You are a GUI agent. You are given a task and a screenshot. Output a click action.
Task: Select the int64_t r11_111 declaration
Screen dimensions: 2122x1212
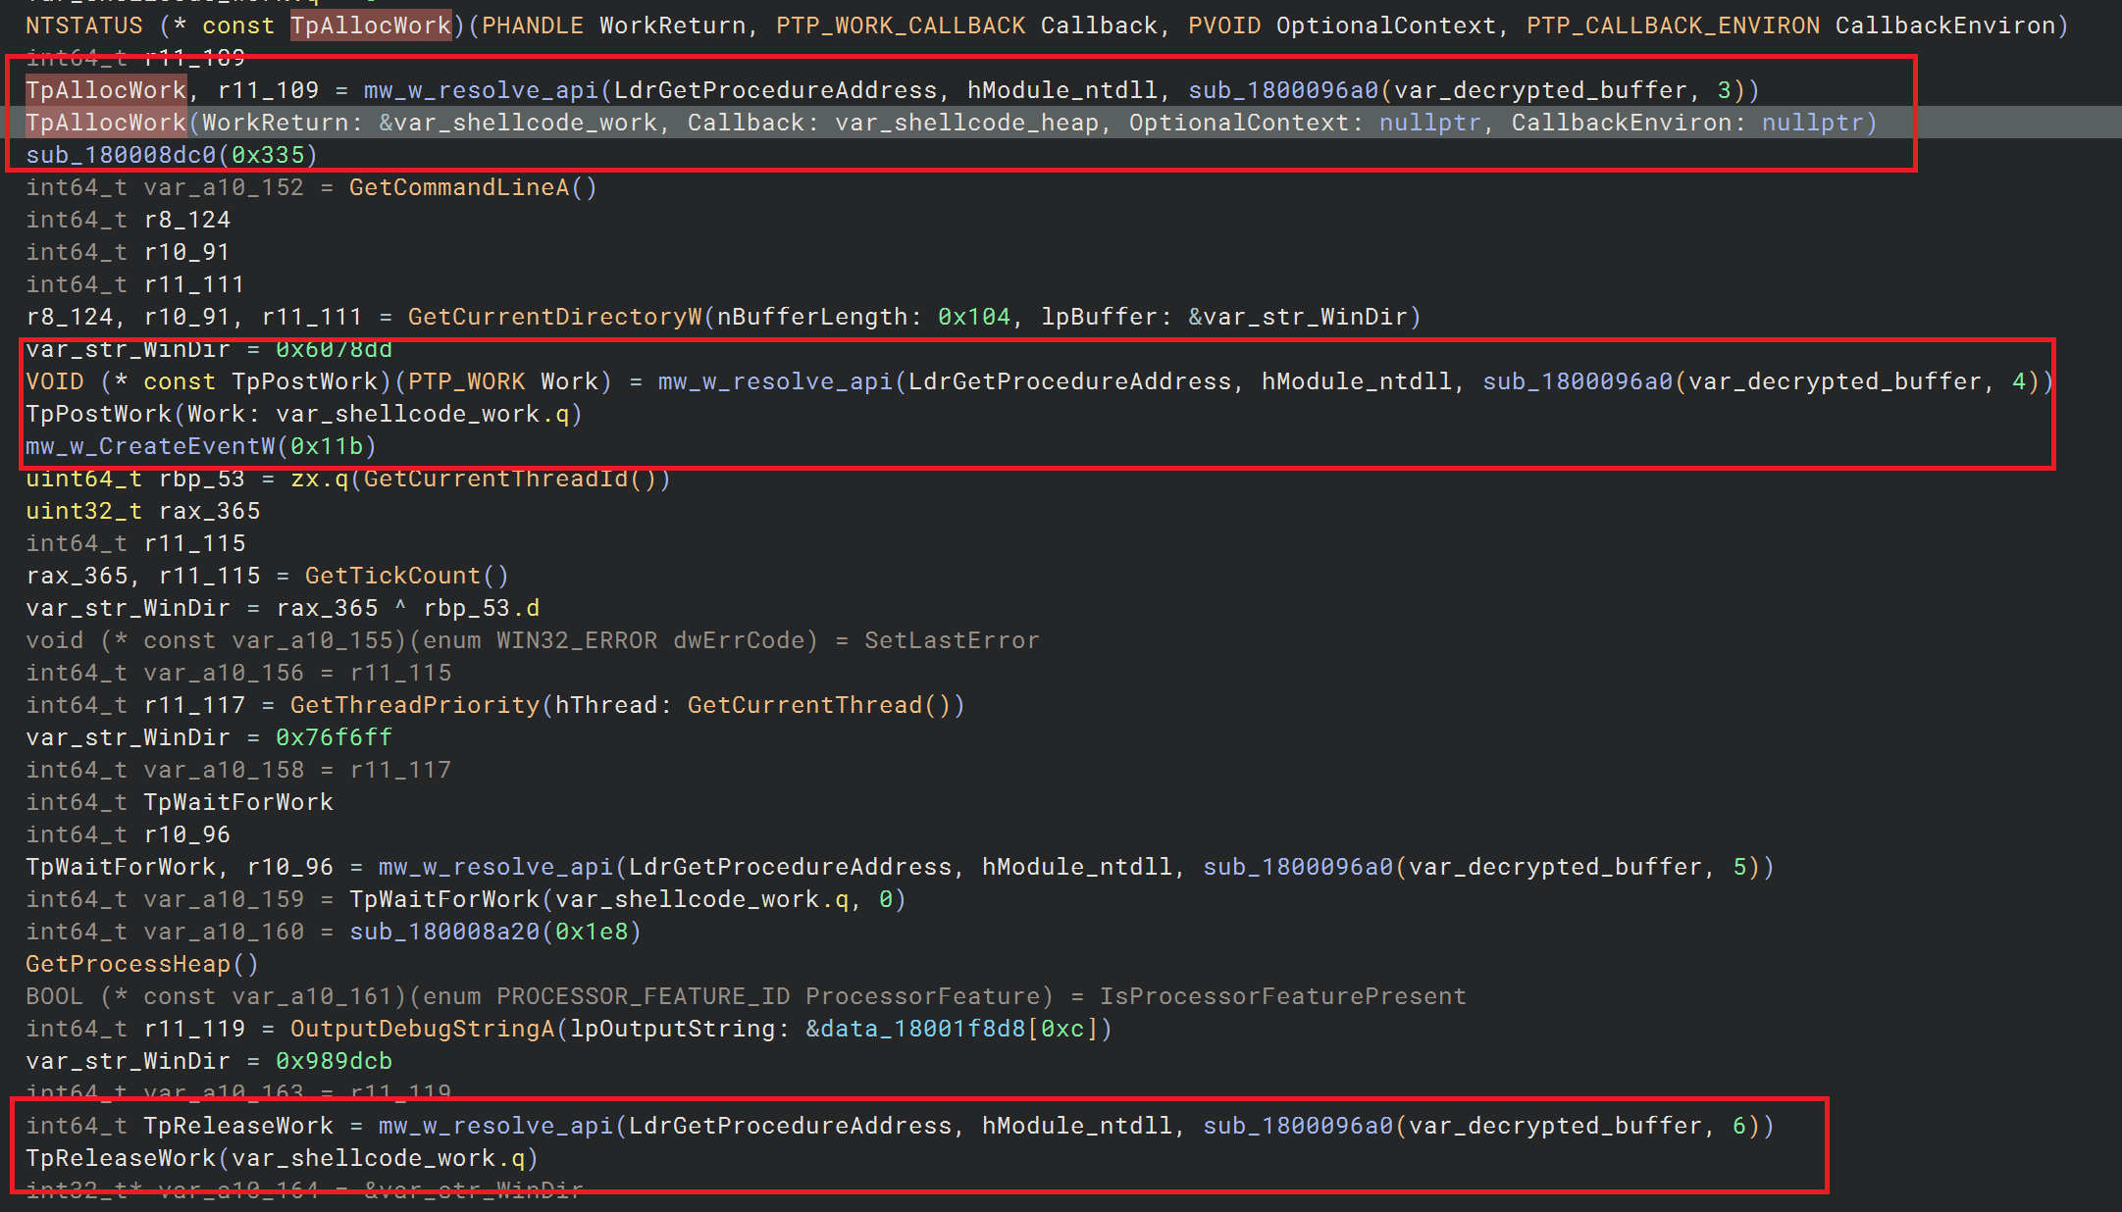point(135,284)
